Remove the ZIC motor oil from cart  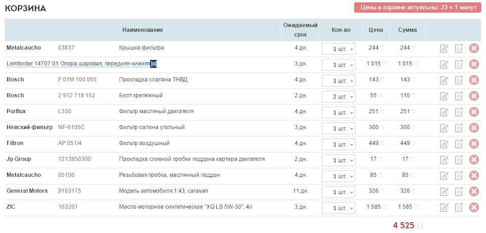(474, 207)
